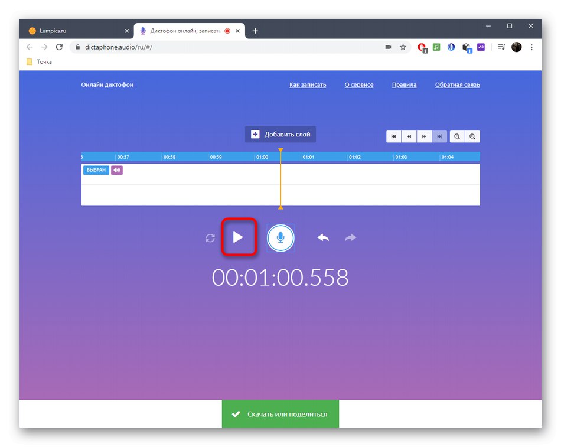
Task: Open the cube extension with badge
Action: [467, 48]
